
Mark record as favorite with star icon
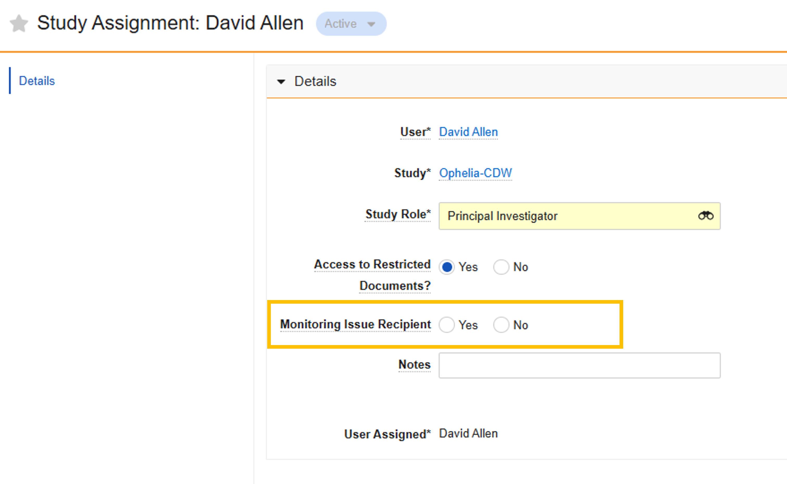(19, 24)
